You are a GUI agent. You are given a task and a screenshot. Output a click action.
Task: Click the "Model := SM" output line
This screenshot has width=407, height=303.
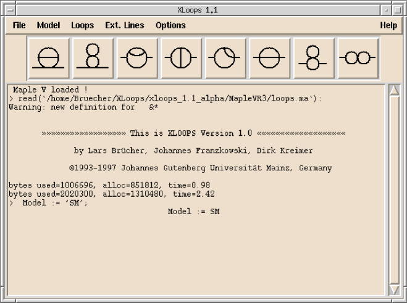pyautogui.click(x=194, y=212)
